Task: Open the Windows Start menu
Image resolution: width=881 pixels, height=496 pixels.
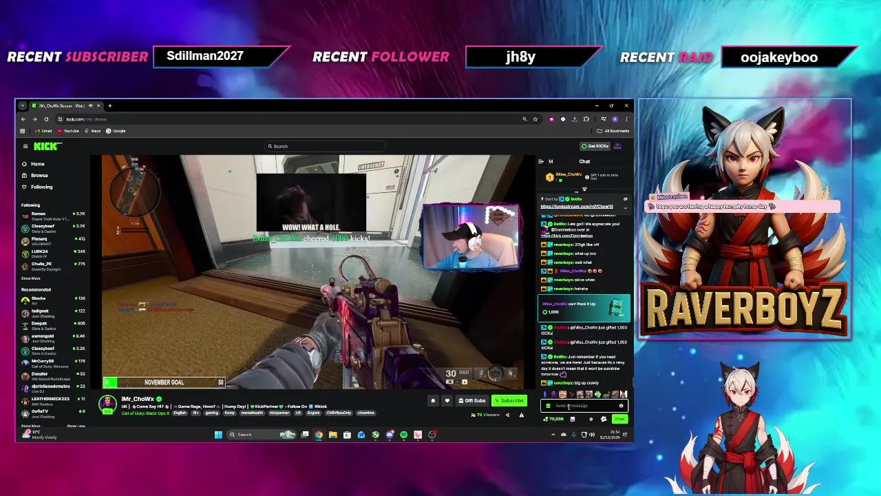Action: 218,435
